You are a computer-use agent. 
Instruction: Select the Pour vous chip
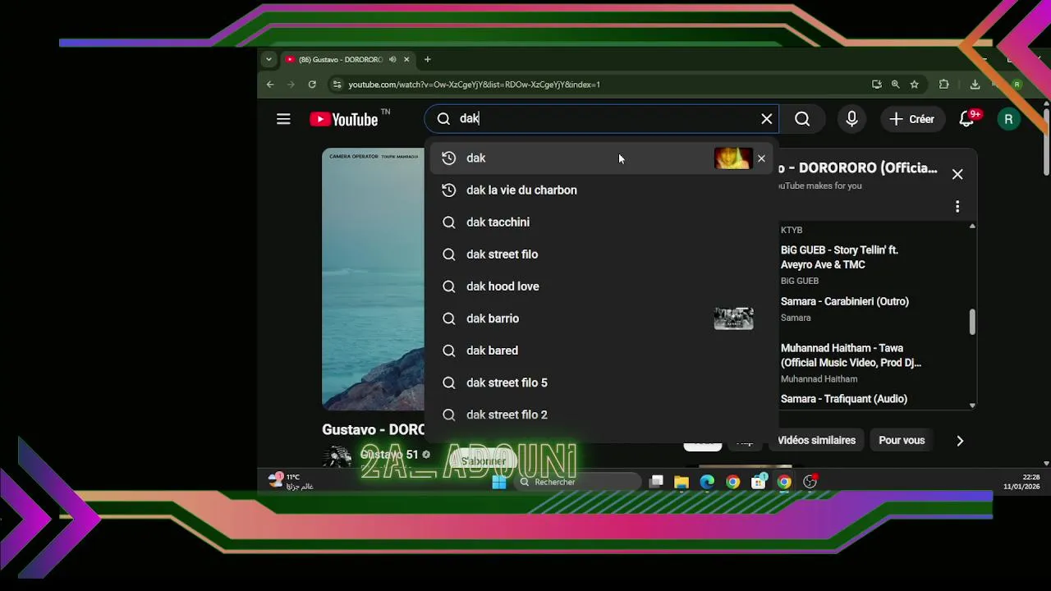[902, 441]
